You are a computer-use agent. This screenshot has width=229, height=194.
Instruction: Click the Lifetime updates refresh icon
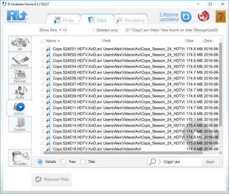pos(186,17)
